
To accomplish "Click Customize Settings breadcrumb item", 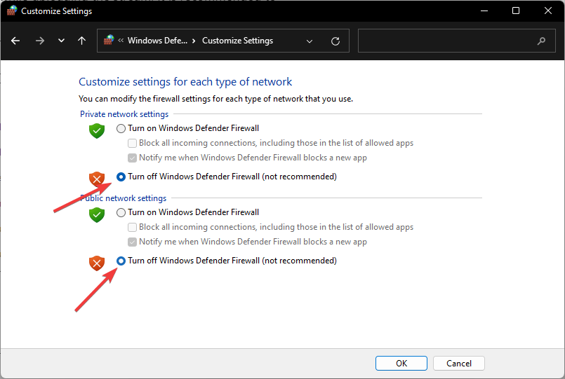I will pyautogui.click(x=237, y=41).
